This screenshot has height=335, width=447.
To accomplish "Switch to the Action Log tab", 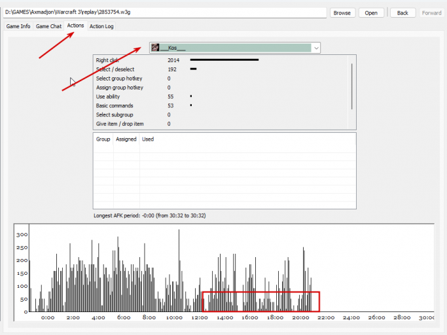I will (101, 26).
